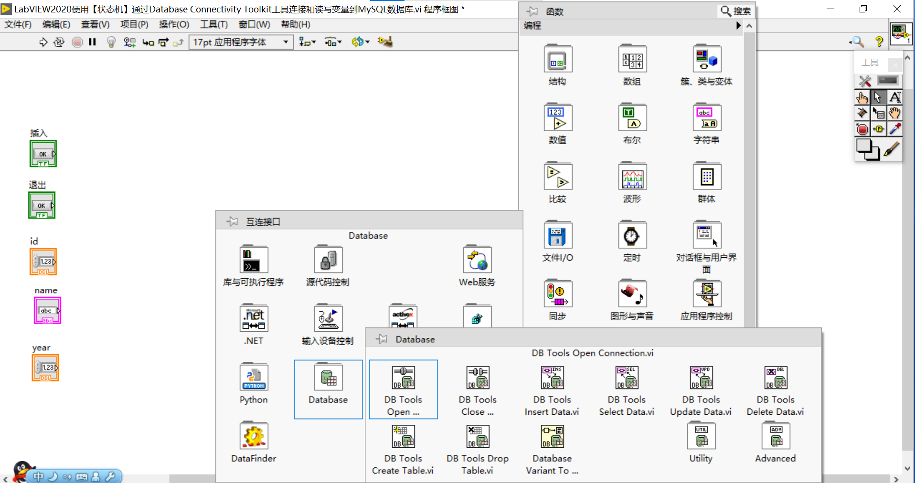Toggle the highlight execution lightbulb
Viewport: 915px width, 483px height.
[111, 42]
